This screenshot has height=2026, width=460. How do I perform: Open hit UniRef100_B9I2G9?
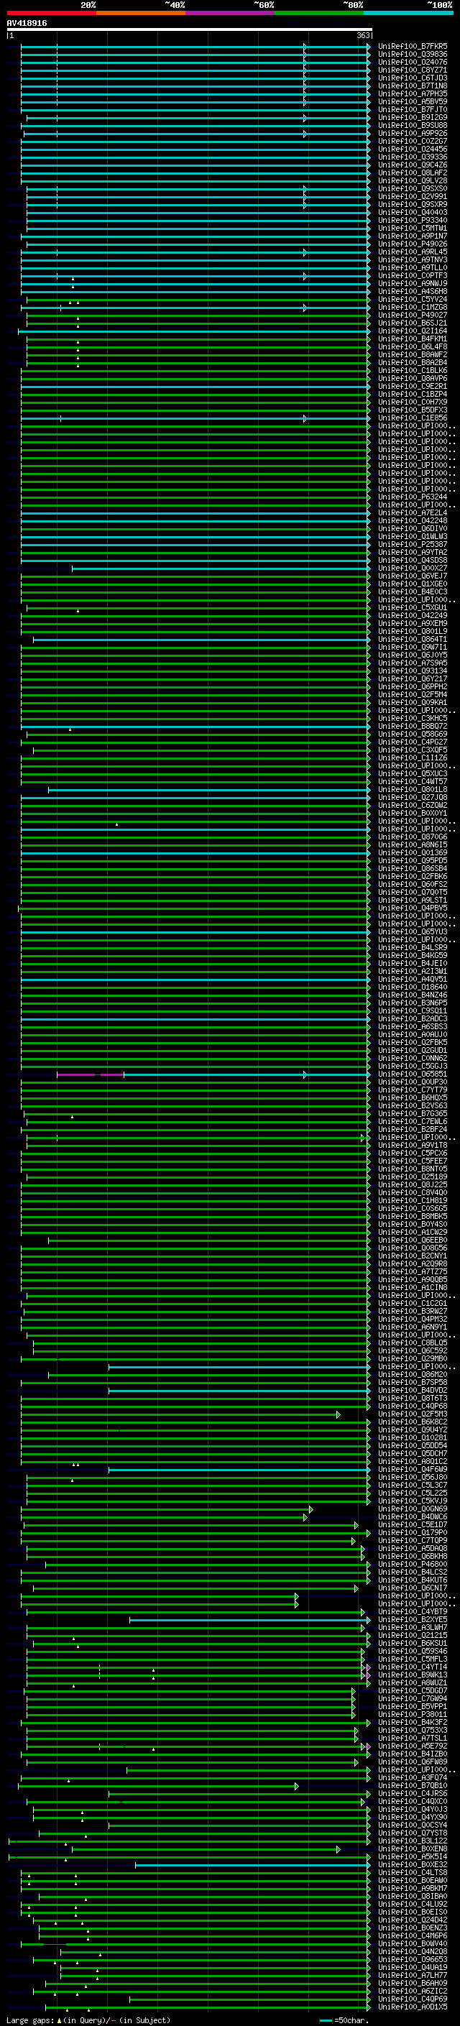[x=413, y=117]
